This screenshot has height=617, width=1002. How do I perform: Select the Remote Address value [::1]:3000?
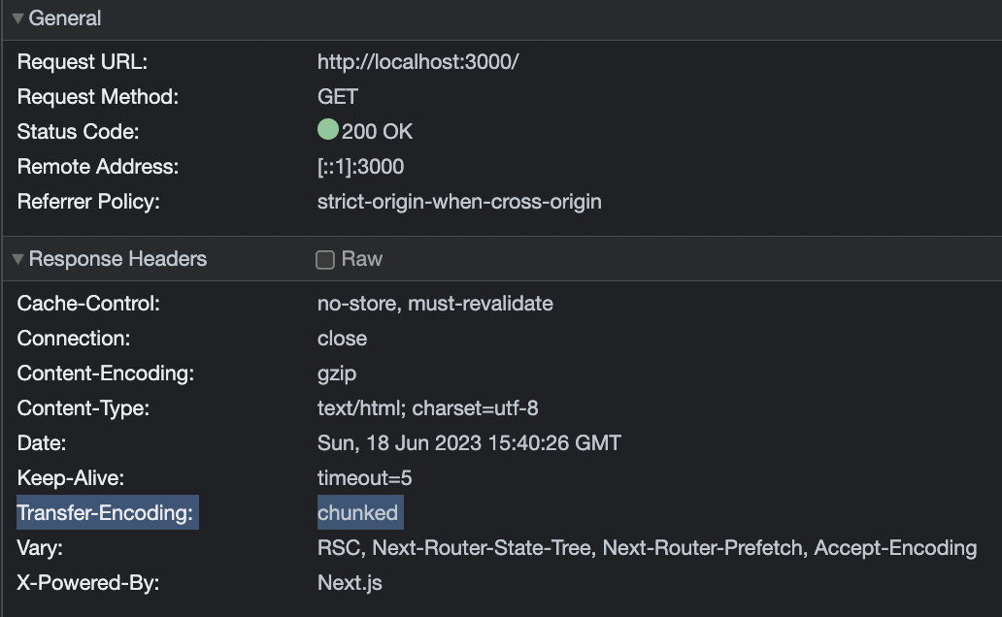point(360,167)
